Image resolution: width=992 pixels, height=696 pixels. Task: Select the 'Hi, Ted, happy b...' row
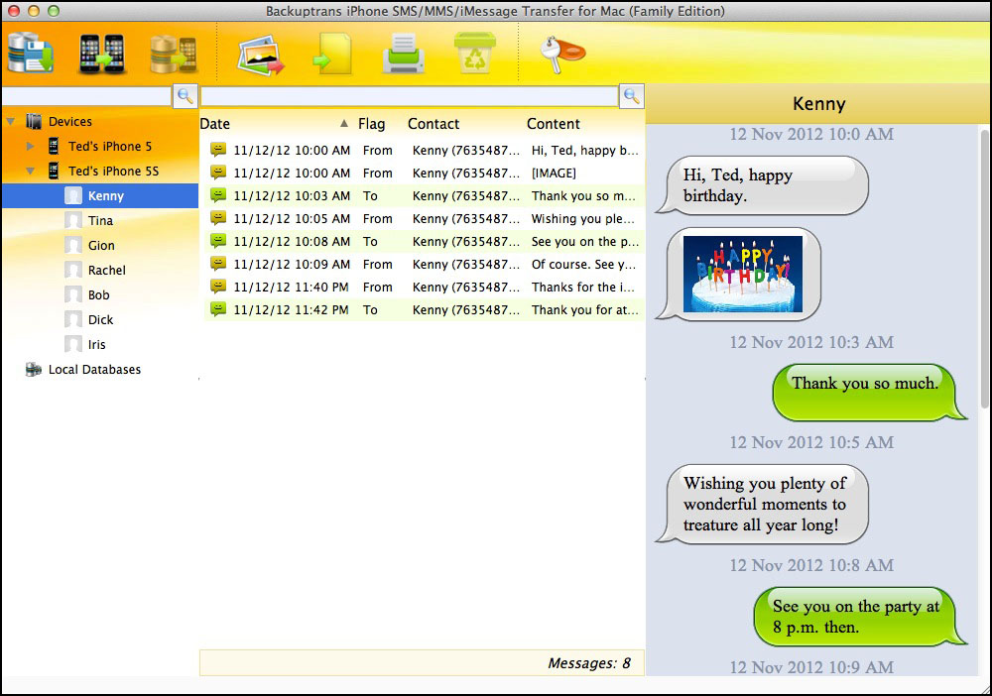click(424, 151)
